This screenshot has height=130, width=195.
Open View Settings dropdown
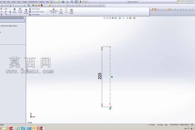coord(135,18)
